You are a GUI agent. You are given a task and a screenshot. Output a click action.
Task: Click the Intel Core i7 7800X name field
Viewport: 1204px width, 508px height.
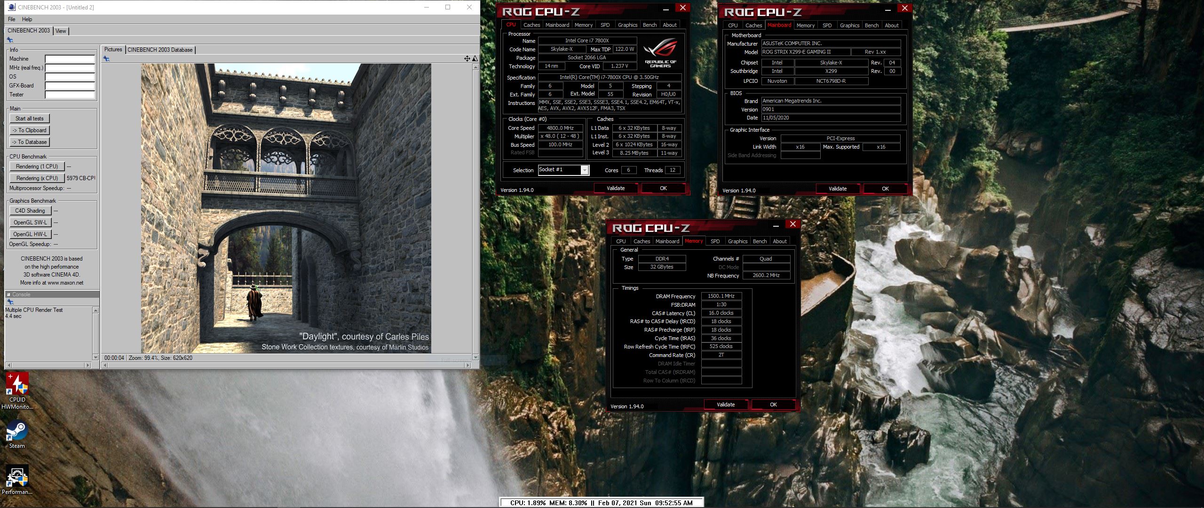coord(587,41)
